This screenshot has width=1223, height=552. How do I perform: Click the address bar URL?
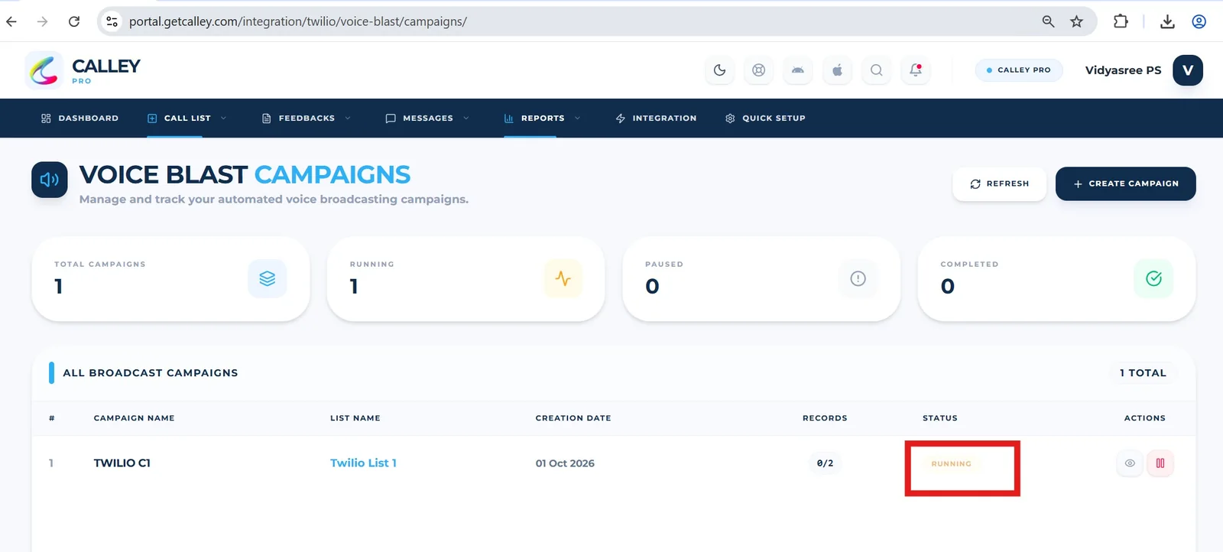298,21
